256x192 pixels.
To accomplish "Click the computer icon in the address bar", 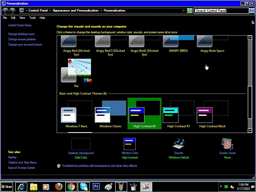I will pyautogui.click(x=22, y=10).
